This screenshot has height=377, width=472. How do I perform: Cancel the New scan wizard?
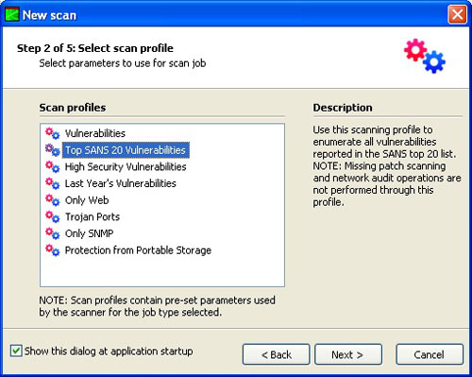click(x=430, y=354)
